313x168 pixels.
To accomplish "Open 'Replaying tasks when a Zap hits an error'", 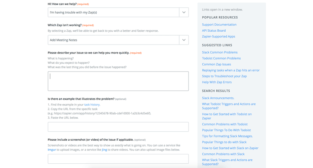I will (x=230, y=70).
